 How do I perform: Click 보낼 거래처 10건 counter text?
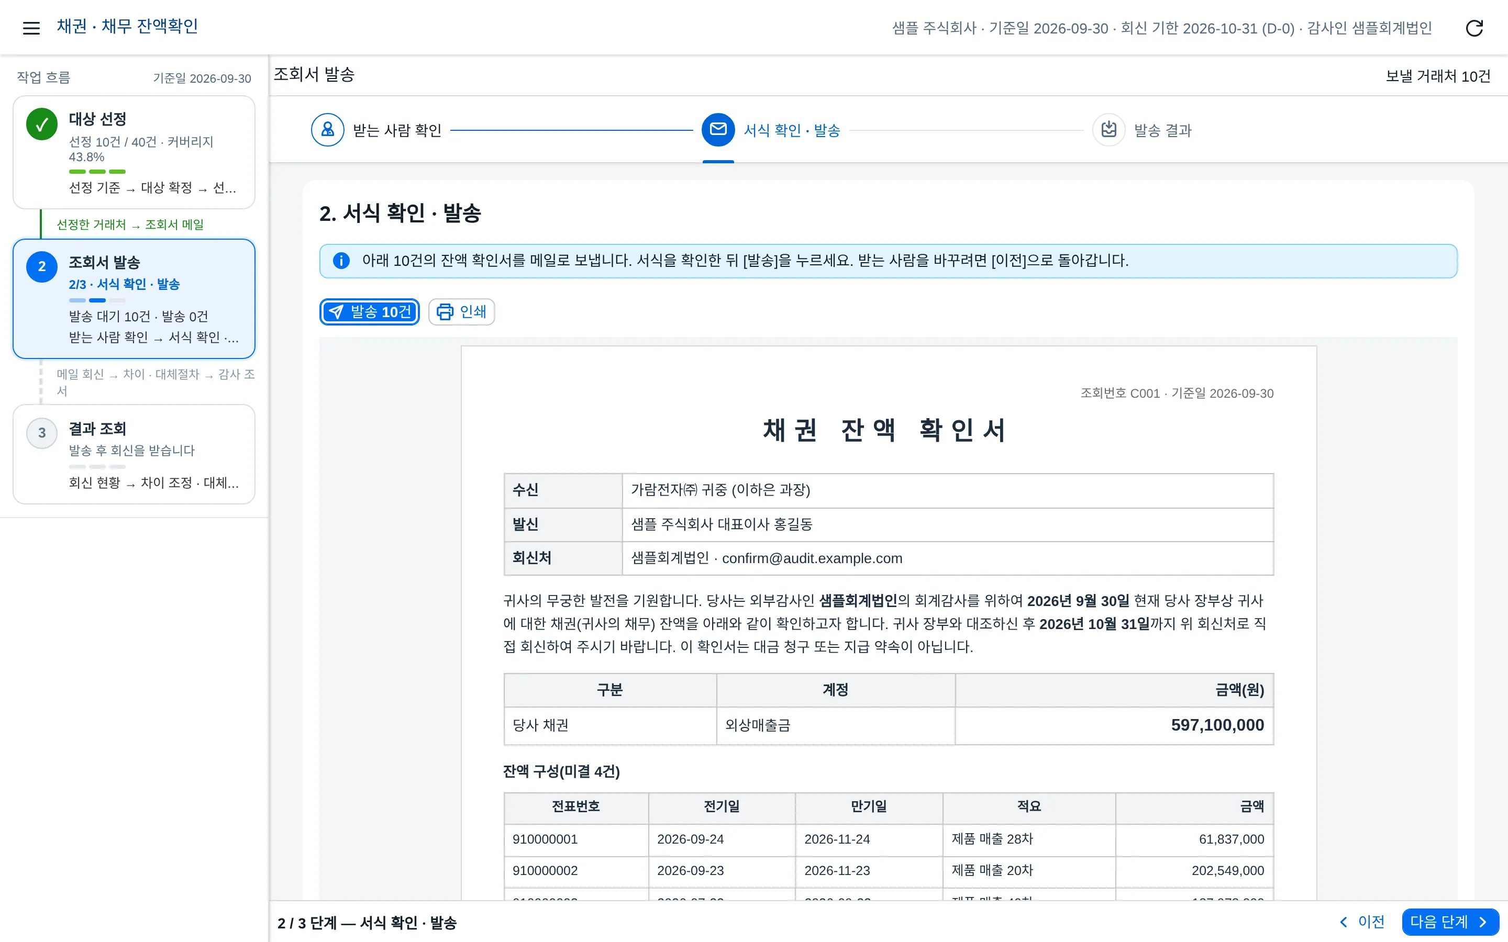coord(1438,76)
